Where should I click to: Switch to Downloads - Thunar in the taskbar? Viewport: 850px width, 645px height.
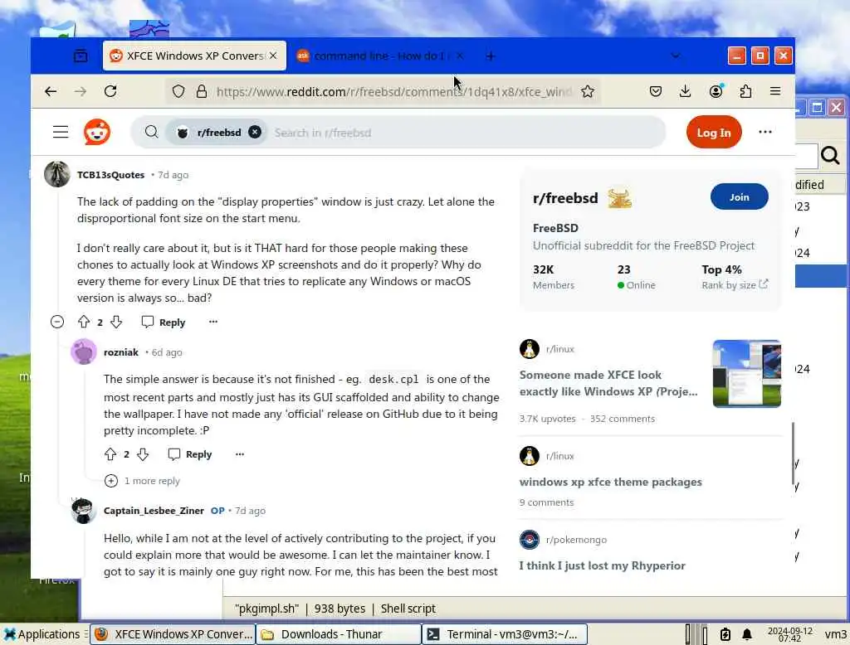[339, 634]
